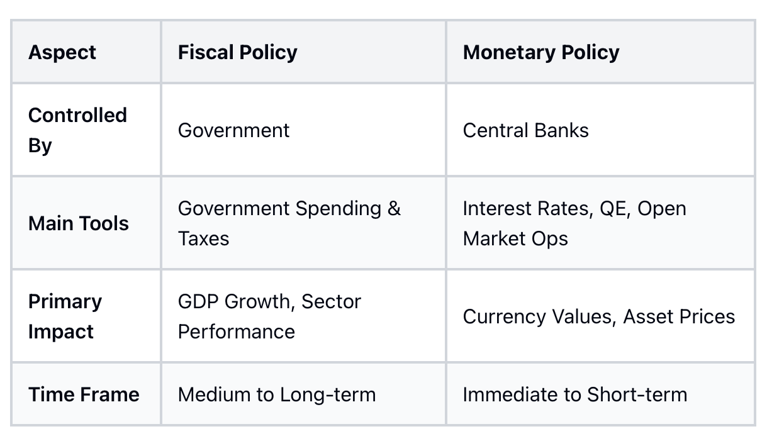Select the Central Banks cell

(x=600, y=130)
